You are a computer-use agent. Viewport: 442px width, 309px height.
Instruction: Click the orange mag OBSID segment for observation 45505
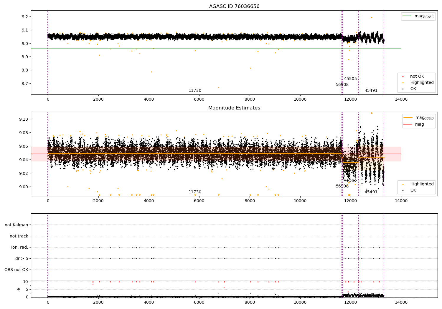tap(350, 162)
